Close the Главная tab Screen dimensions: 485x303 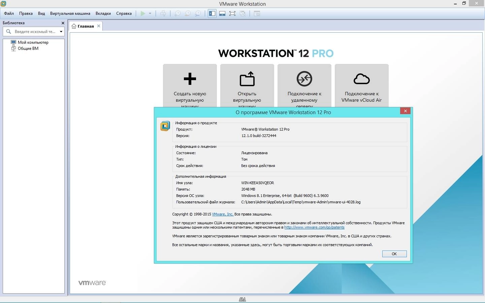(x=99, y=26)
